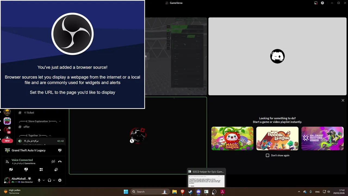
Task: Expand microphone input options arrow
Action: (43, 180)
